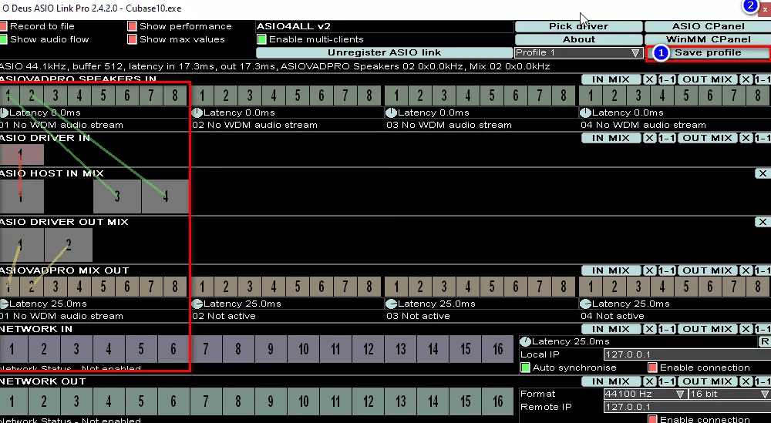
Task: Click the ASIO 44.1kHz buffer status line
Action: click(275, 66)
